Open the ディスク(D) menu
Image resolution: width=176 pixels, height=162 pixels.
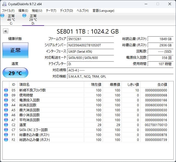[x=66, y=11]
